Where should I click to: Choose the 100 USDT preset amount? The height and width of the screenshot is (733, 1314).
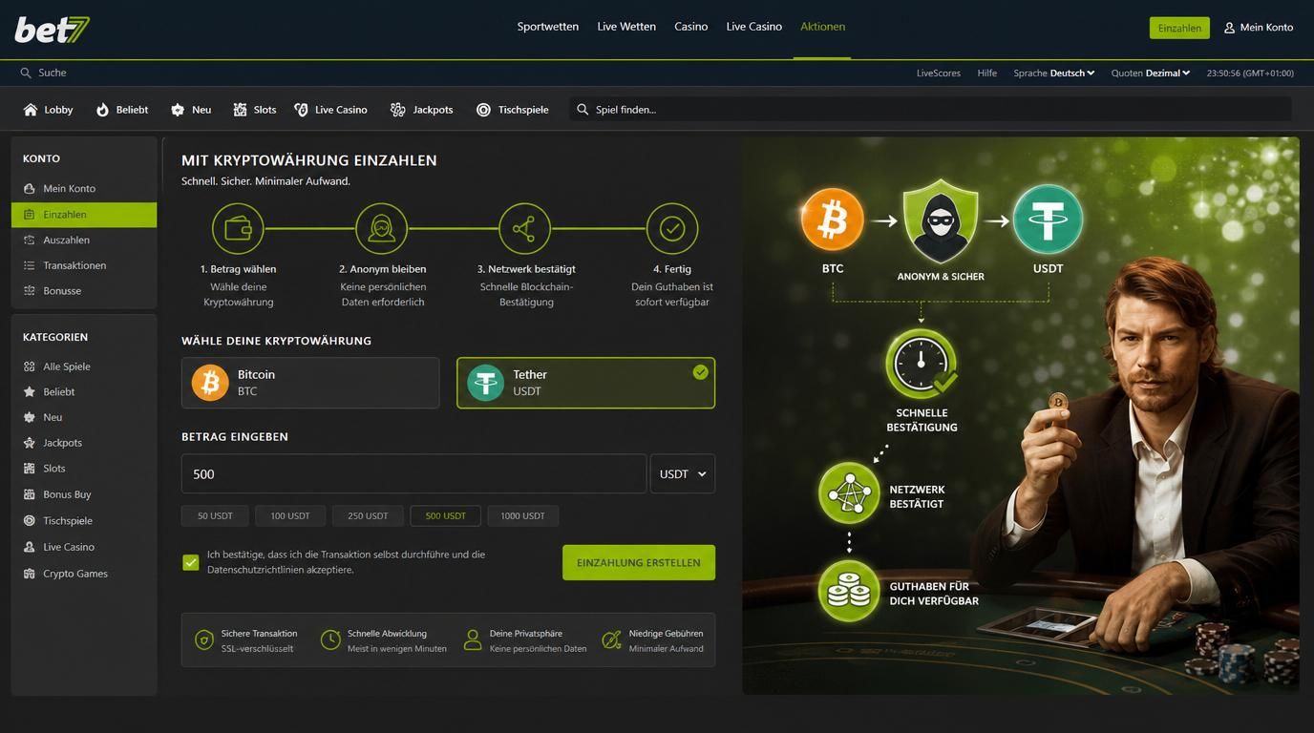pos(290,516)
